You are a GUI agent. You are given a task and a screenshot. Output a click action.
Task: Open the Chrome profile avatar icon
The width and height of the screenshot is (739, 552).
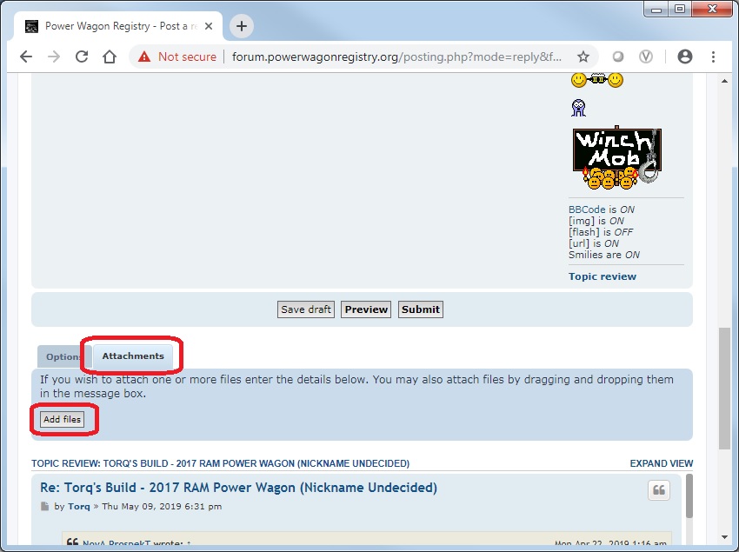(x=685, y=57)
